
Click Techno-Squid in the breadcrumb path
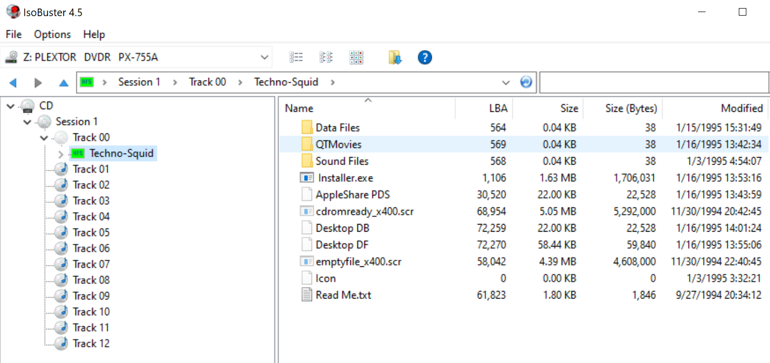pyautogui.click(x=286, y=82)
